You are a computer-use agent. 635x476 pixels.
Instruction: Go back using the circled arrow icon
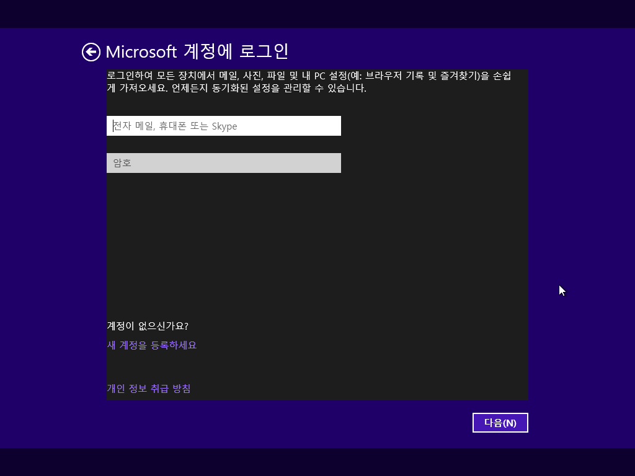coord(91,52)
